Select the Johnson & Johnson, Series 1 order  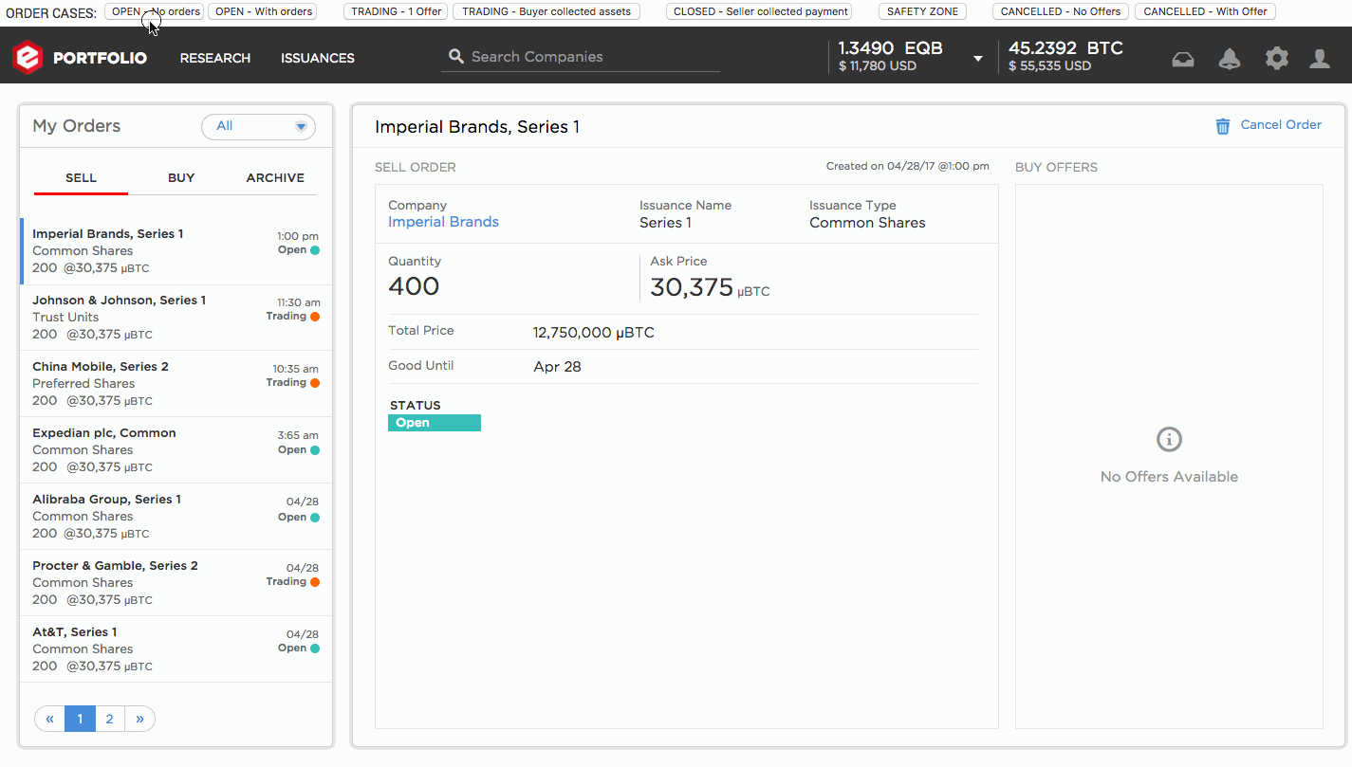click(x=176, y=318)
